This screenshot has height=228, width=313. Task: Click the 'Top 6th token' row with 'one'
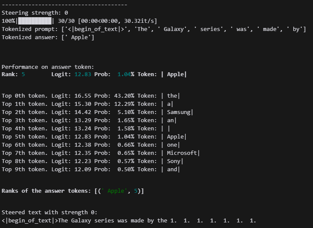point(91,145)
